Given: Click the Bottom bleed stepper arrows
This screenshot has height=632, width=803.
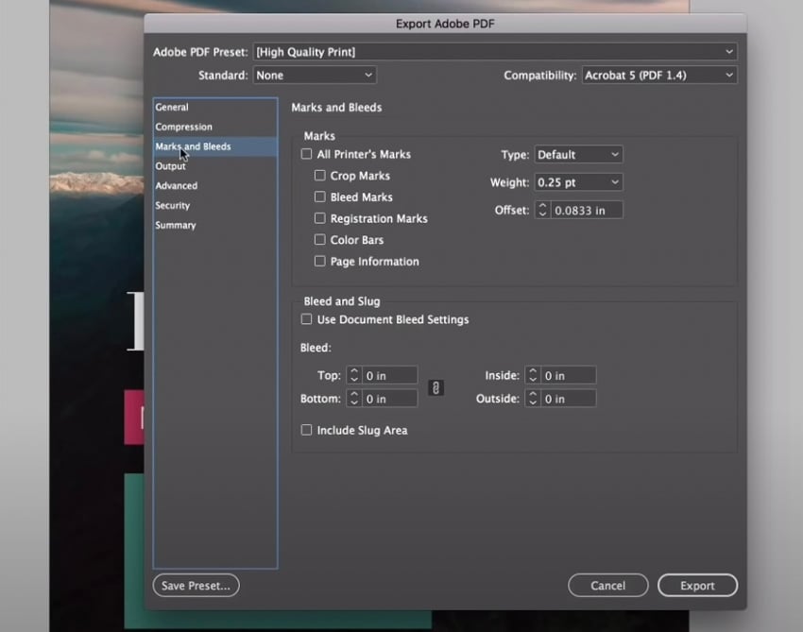Looking at the screenshot, I should pyautogui.click(x=354, y=399).
